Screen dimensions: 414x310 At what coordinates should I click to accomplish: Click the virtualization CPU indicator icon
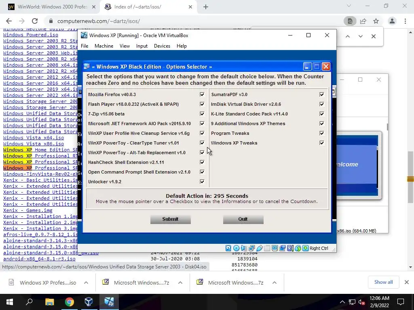[x=290, y=248]
